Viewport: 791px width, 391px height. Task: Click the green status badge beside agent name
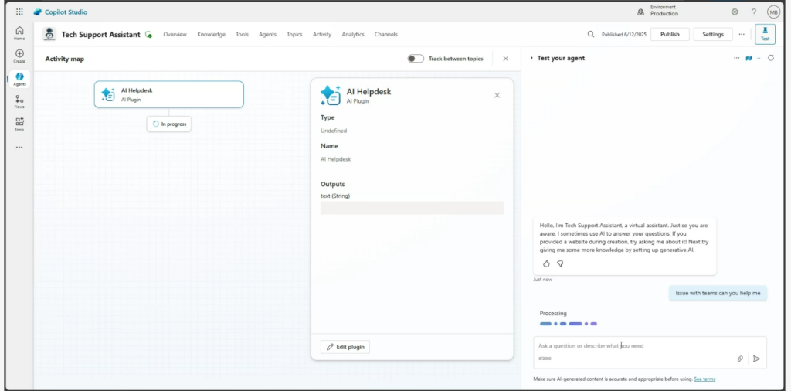point(148,35)
